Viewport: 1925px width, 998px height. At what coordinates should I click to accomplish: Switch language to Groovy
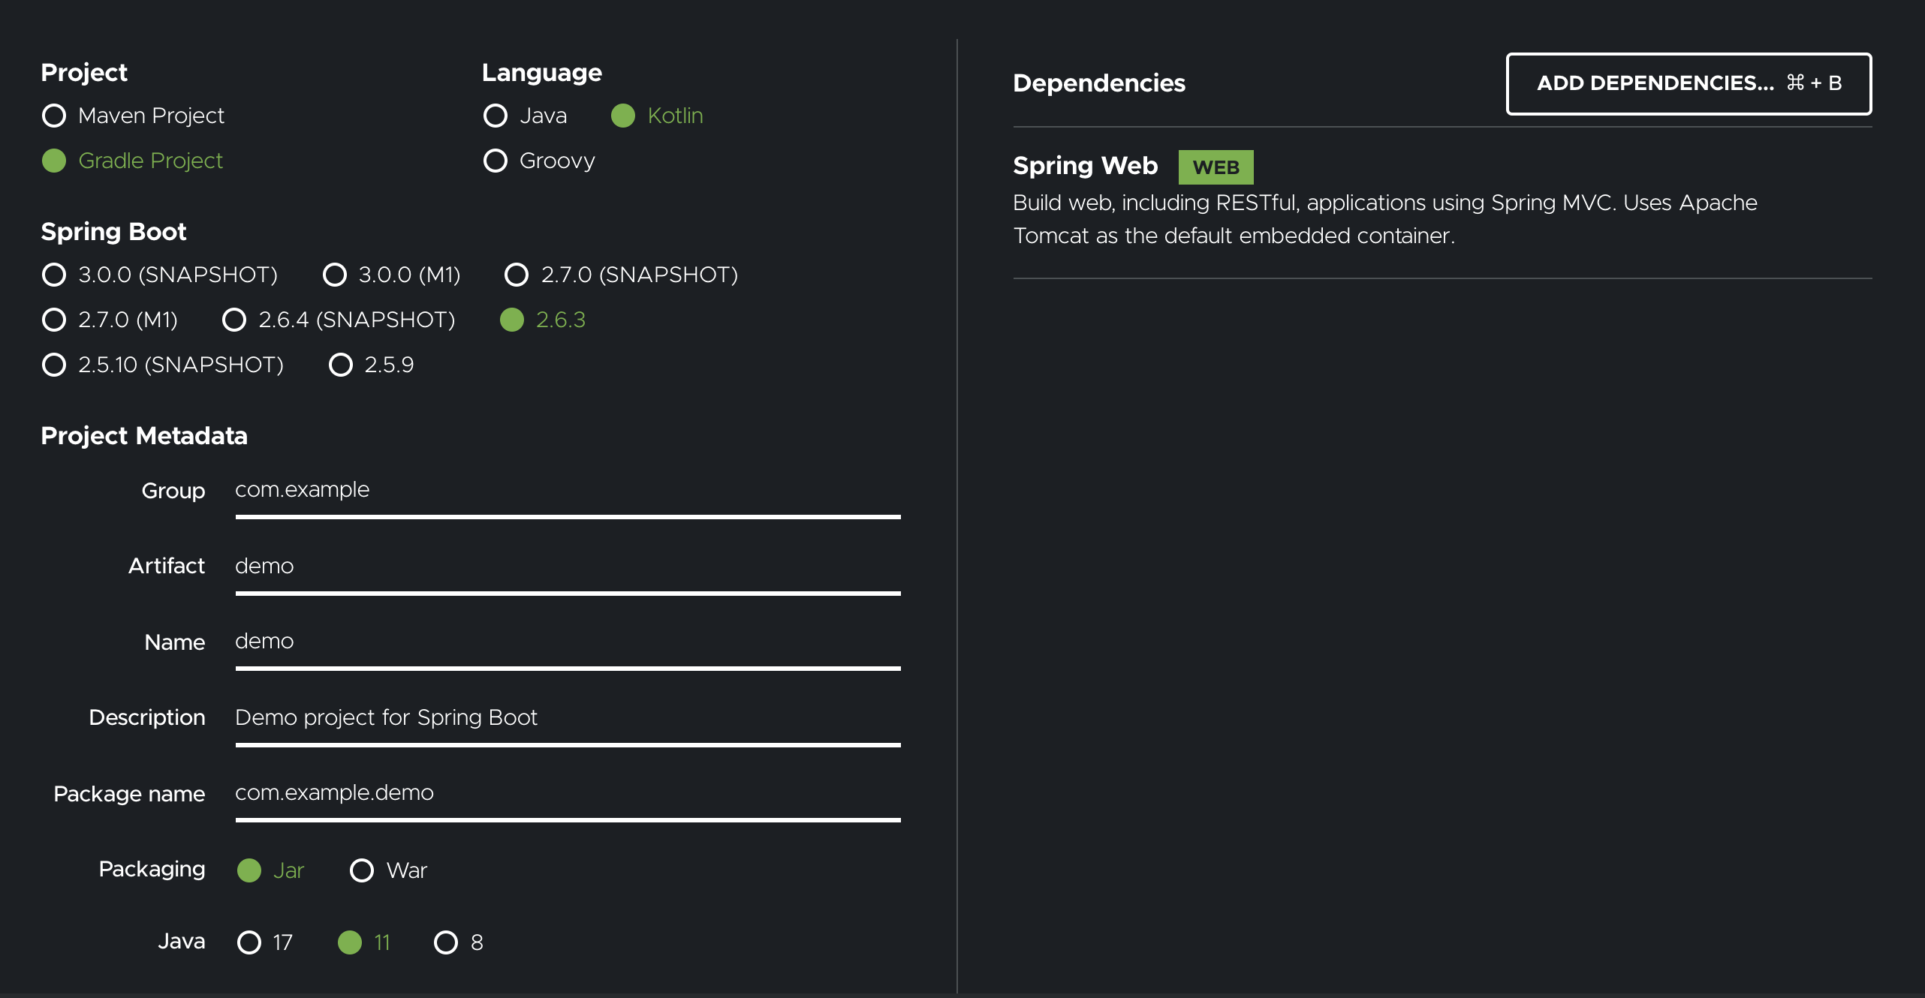[x=496, y=161]
